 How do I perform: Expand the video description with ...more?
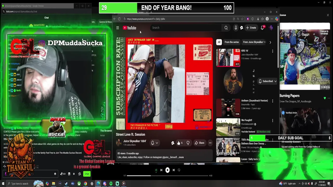coord(181,157)
